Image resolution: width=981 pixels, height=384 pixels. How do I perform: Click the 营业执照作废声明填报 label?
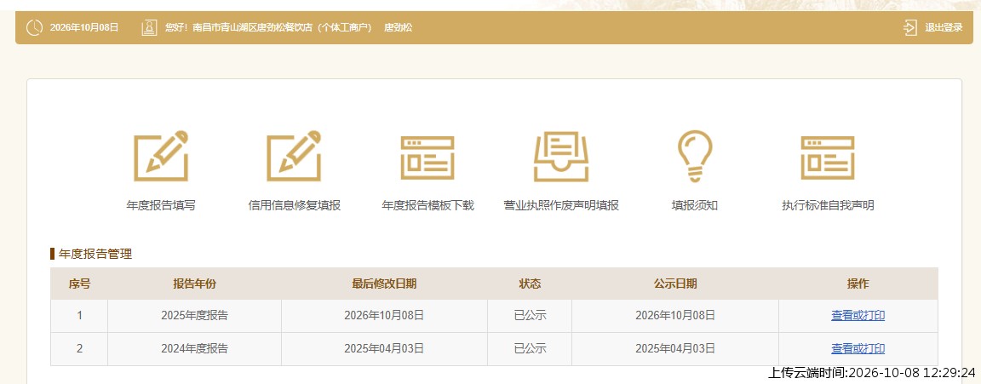click(x=561, y=205)
